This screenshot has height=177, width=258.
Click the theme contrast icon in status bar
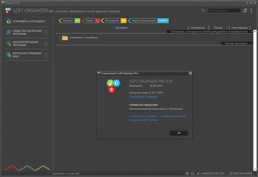pos(187,173)
